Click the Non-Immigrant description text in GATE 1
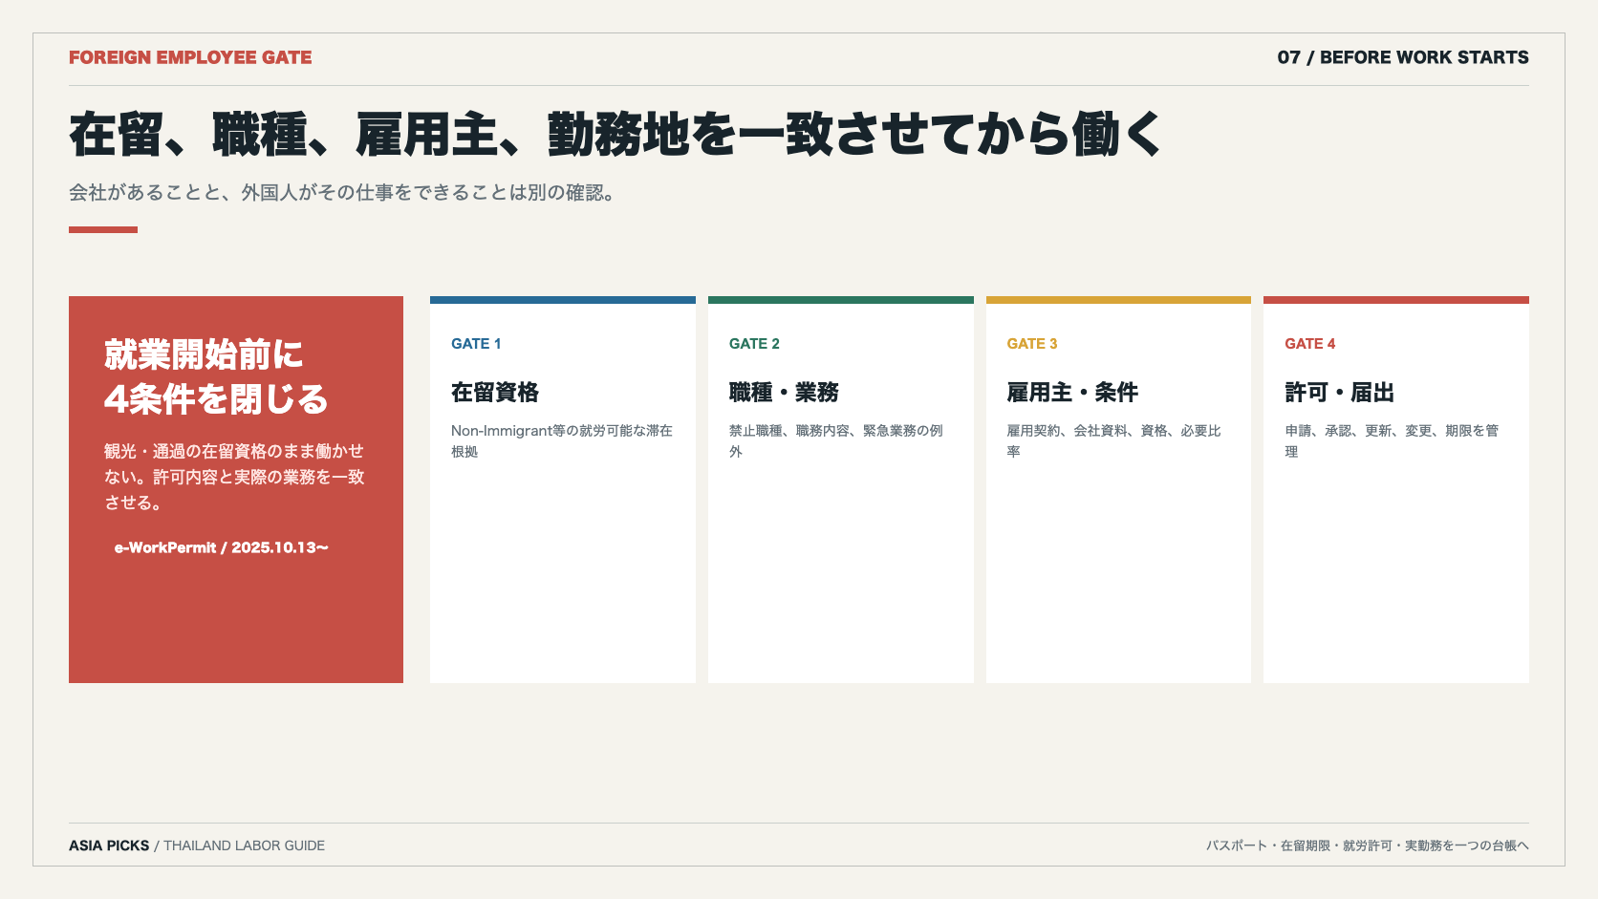The image size is (1598, 899). 562,441
